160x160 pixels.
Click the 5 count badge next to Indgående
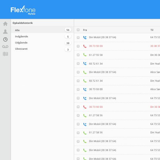point(68,36)
